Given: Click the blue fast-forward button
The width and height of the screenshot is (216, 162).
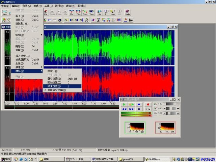Looking at the screenshot, I should [x=131, y=109].
